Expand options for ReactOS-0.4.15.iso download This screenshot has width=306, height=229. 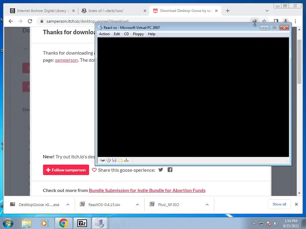[137, 205]
